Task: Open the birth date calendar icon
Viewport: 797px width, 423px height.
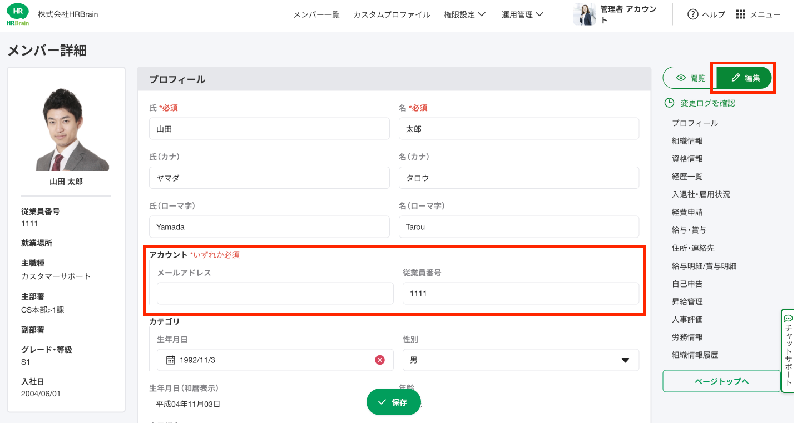Action: (171, 360)
